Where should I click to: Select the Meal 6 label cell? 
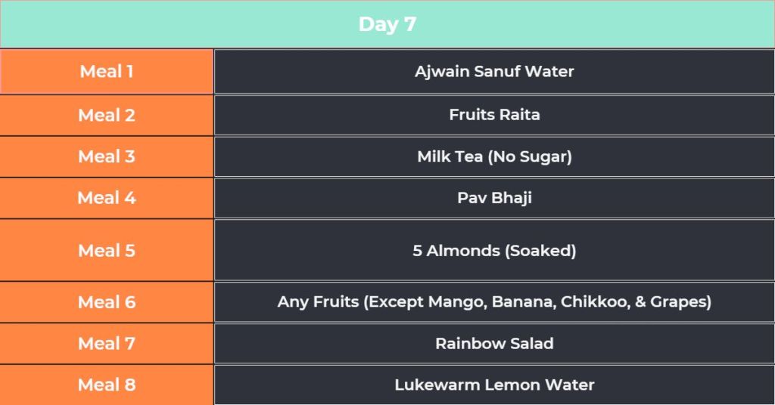click(x=107, y=302)
